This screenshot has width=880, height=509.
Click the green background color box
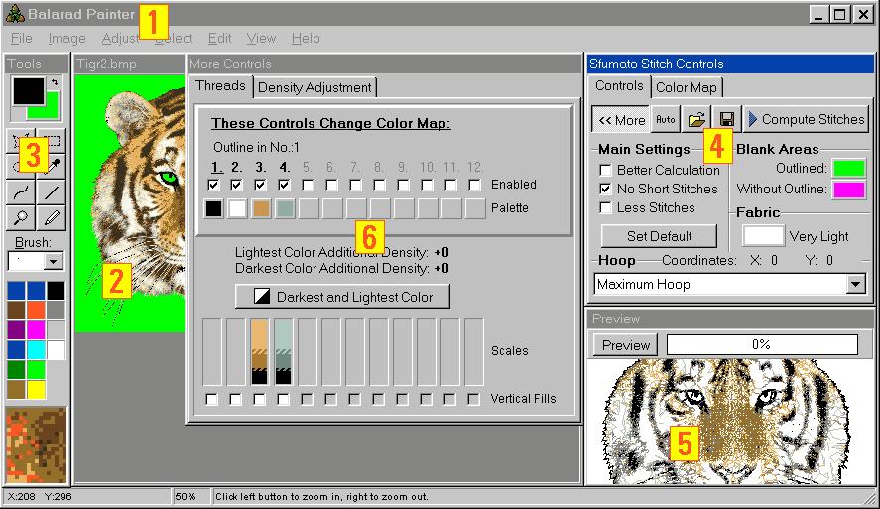point(49,110)
